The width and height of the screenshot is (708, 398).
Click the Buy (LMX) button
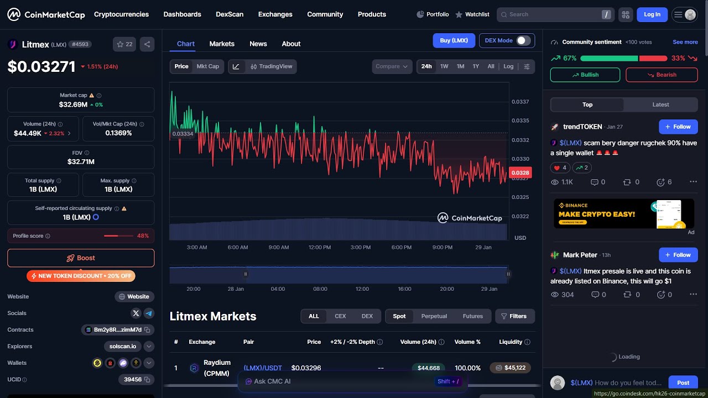point(454,40)
